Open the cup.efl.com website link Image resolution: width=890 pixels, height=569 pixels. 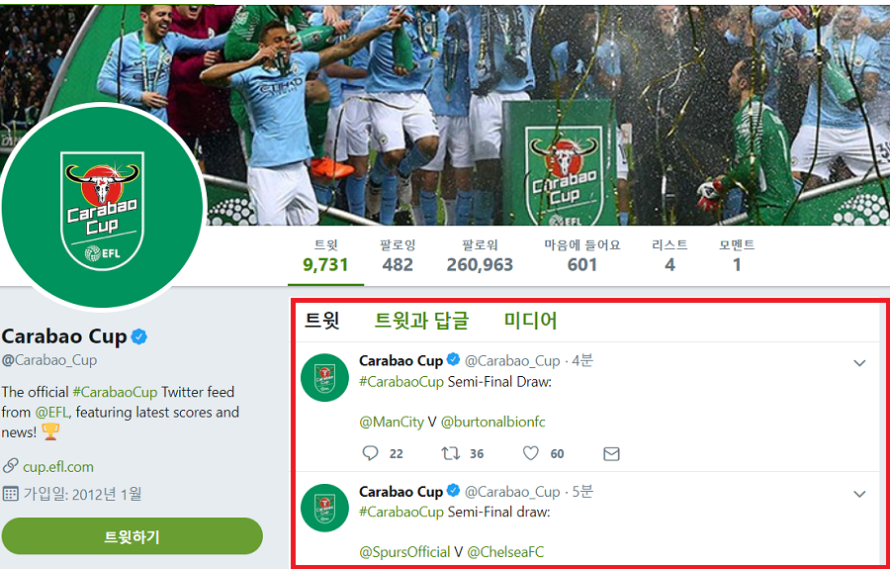[x=58, y=467]
